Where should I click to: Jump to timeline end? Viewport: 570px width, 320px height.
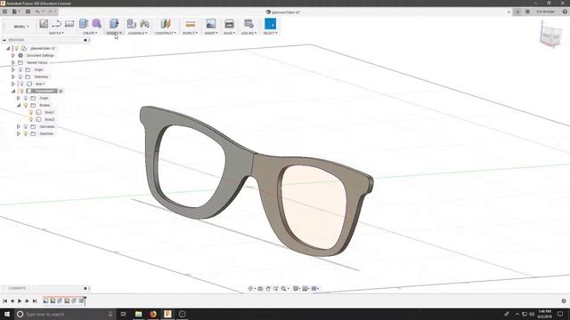[35, 300]
